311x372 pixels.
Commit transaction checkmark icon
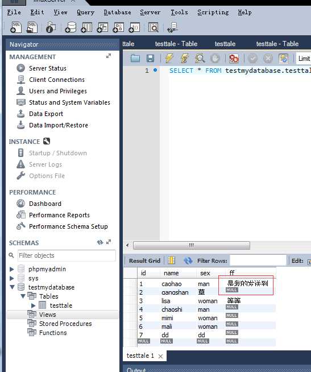(252, 58)
